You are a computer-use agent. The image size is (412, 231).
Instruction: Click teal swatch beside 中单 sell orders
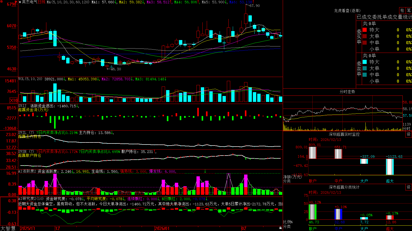pos(365,75)
